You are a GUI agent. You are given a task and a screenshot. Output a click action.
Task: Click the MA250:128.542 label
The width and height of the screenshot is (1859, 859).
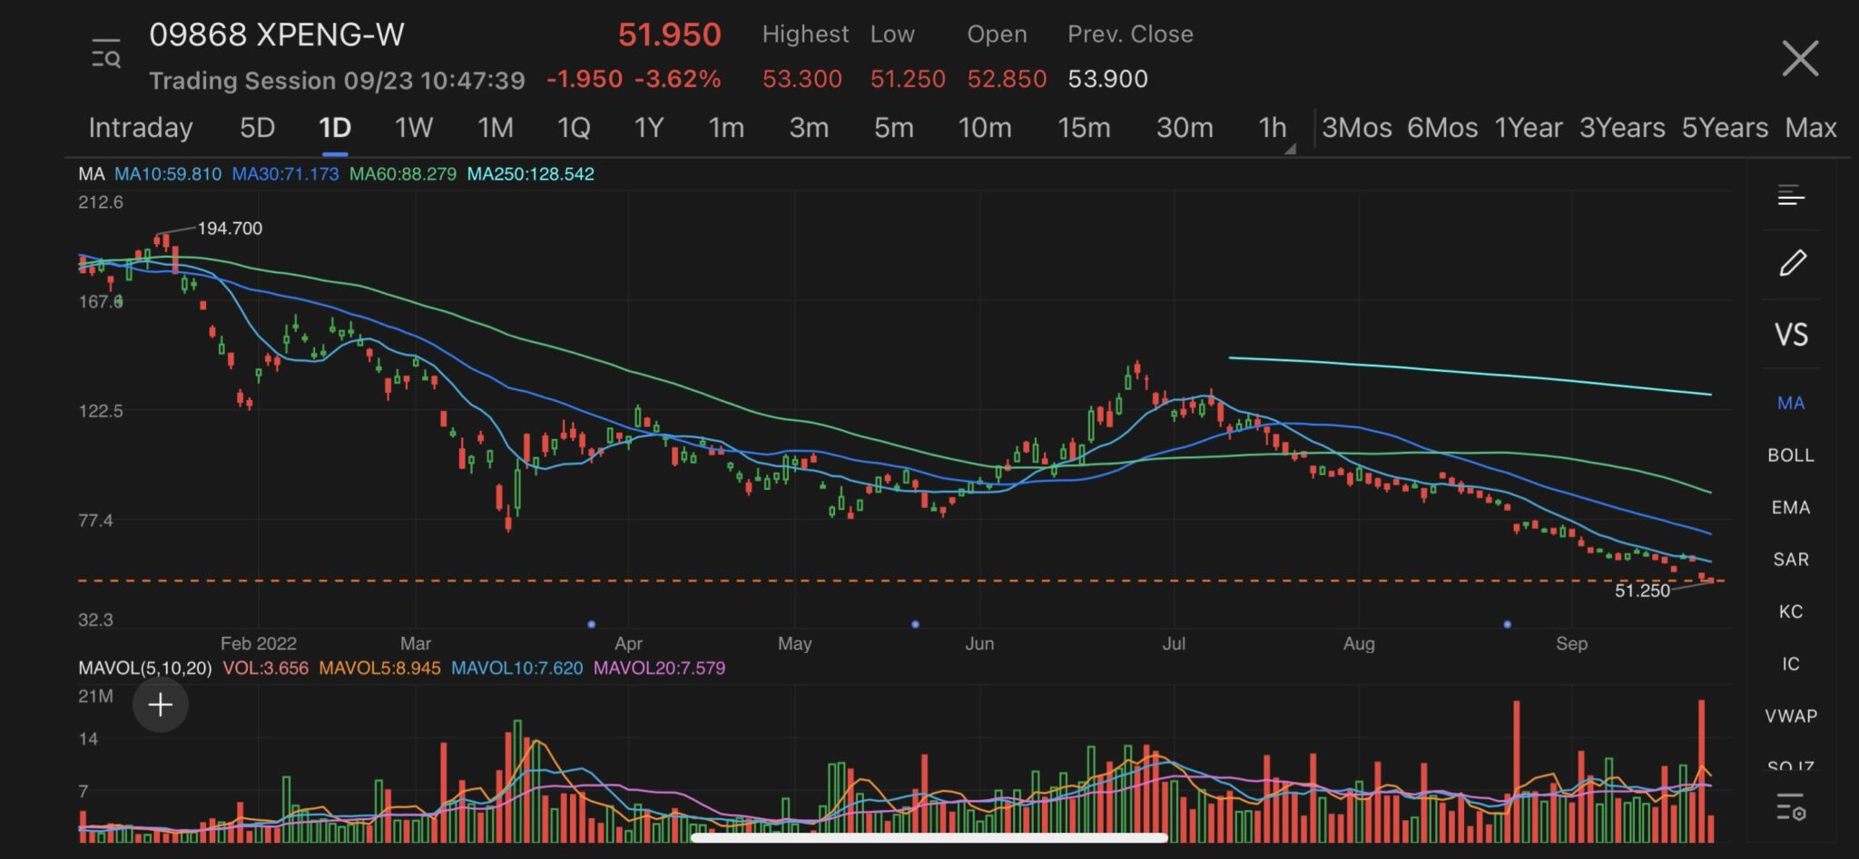coord(531,174)
